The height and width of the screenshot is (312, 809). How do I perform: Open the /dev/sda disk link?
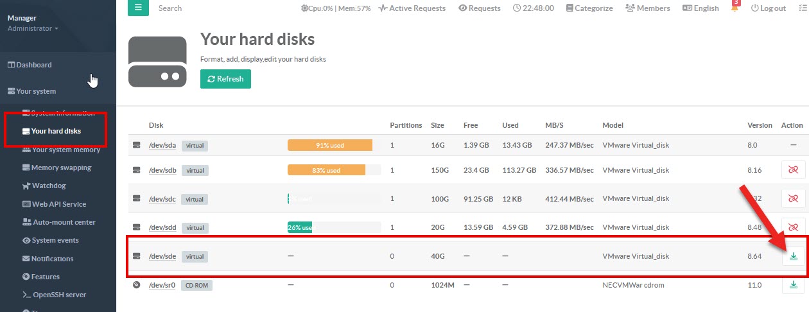162,146
